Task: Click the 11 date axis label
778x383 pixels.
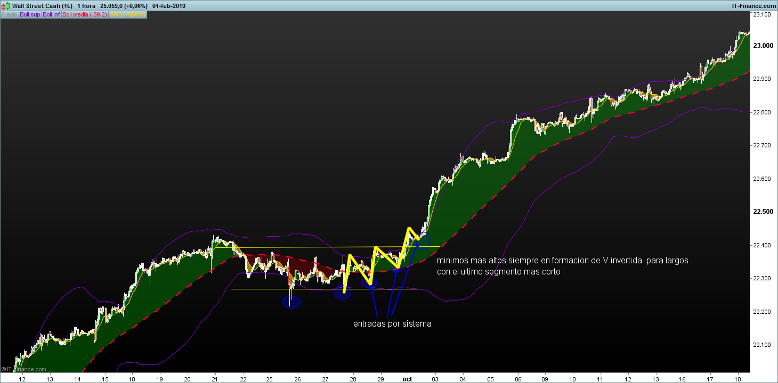Action: (600, 379)
